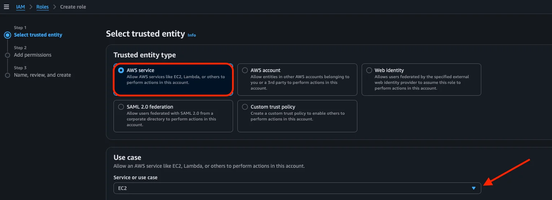Click the Trusted entity type heading
This screenshot has width=552, height=200.
click(145, 55)
